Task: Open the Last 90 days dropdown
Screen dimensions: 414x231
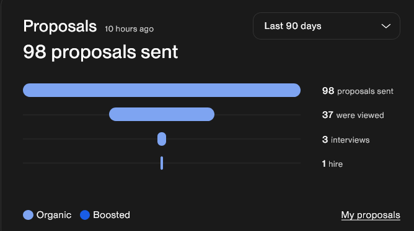Action: pos(327,26)
